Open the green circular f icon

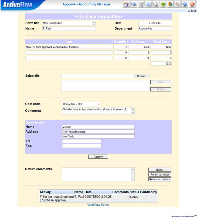point(163,4)
